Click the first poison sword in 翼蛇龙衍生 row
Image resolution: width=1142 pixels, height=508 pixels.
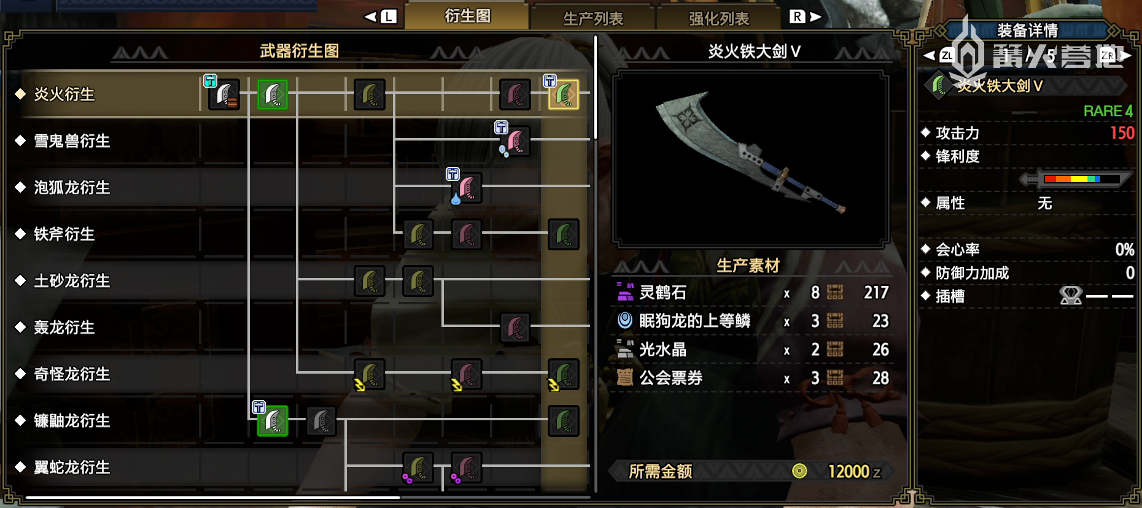(x=418, y=468)
